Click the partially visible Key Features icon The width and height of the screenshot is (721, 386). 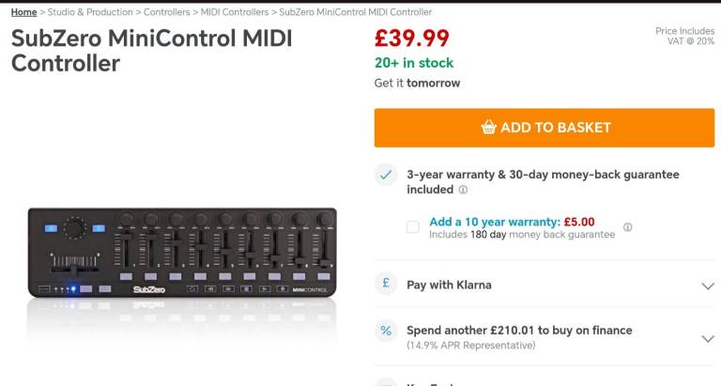(386, 381)
